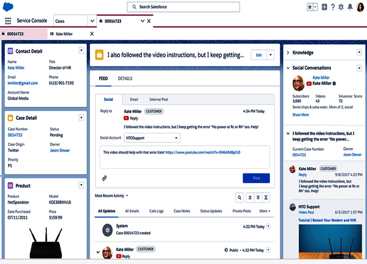
Task: Open the Jason Dewar owner link in Case Detail
Action: 60,151
